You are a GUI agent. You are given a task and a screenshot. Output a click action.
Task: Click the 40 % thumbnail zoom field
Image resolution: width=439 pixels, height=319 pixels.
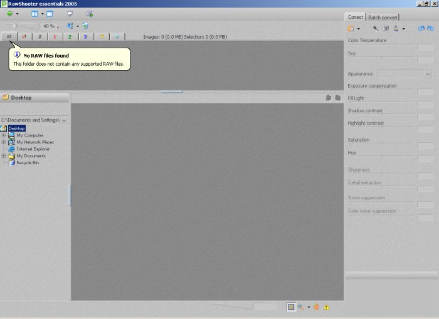[x=49, y=26]
